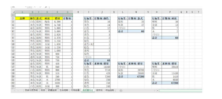Open 行标签 filter in cell I16

[92, 64]
